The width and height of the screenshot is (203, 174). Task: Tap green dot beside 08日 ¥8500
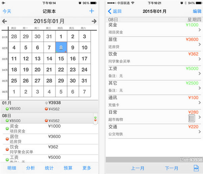[x=7, y=121]
